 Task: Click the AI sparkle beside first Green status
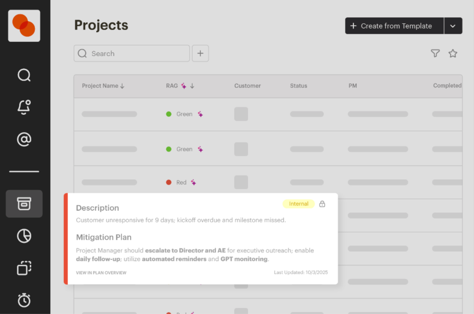click(201, 114)
